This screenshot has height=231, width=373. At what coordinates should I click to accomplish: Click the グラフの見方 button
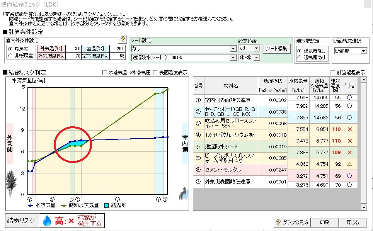coord(292,223)
